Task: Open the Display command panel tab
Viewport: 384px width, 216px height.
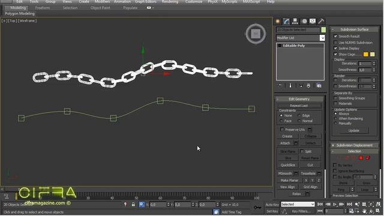Action: 313,22
